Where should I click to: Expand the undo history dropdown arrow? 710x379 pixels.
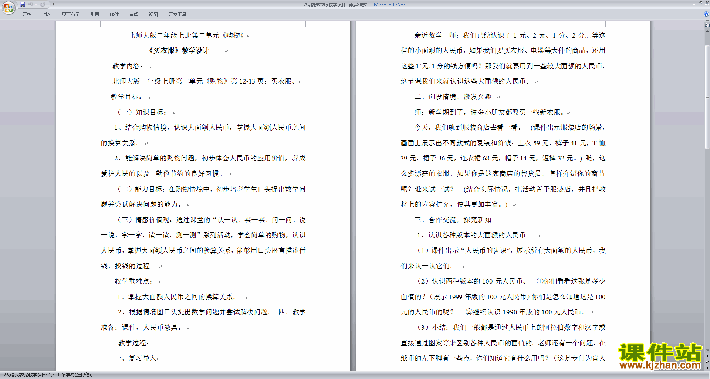[36, 4]
